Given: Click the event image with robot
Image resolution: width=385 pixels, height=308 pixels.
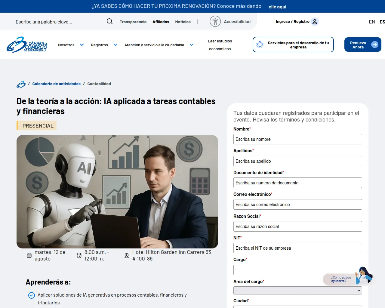Looking at the screenshot, I should pos(117,192).
